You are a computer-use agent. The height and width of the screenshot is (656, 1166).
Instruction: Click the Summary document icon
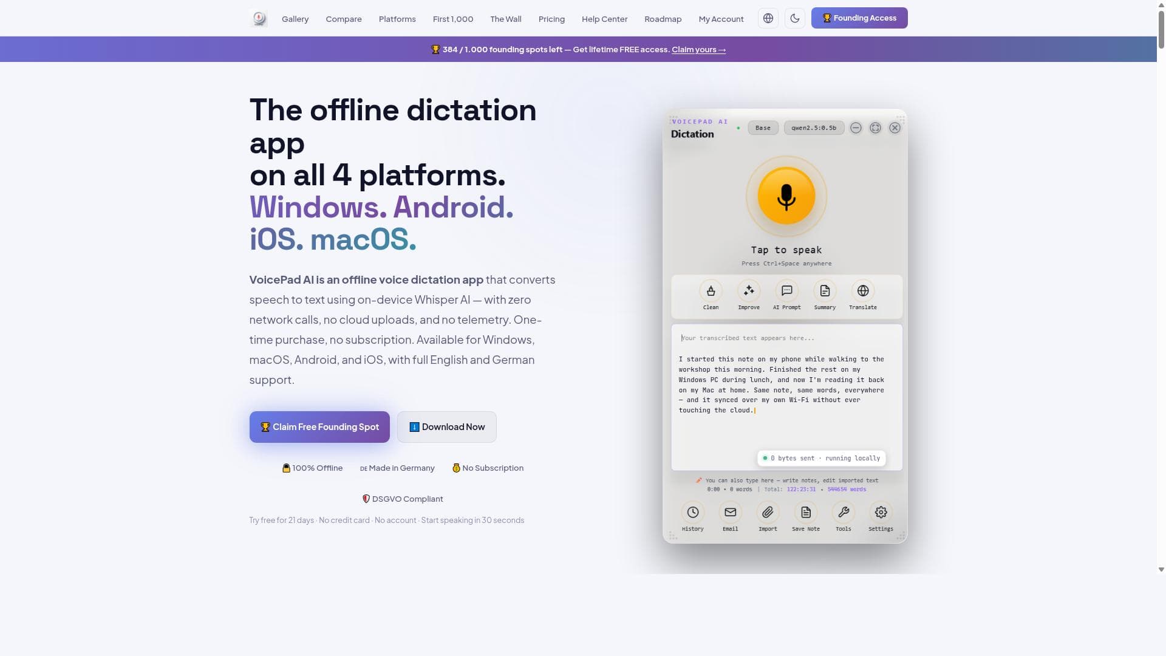click(x=825, y=291)
